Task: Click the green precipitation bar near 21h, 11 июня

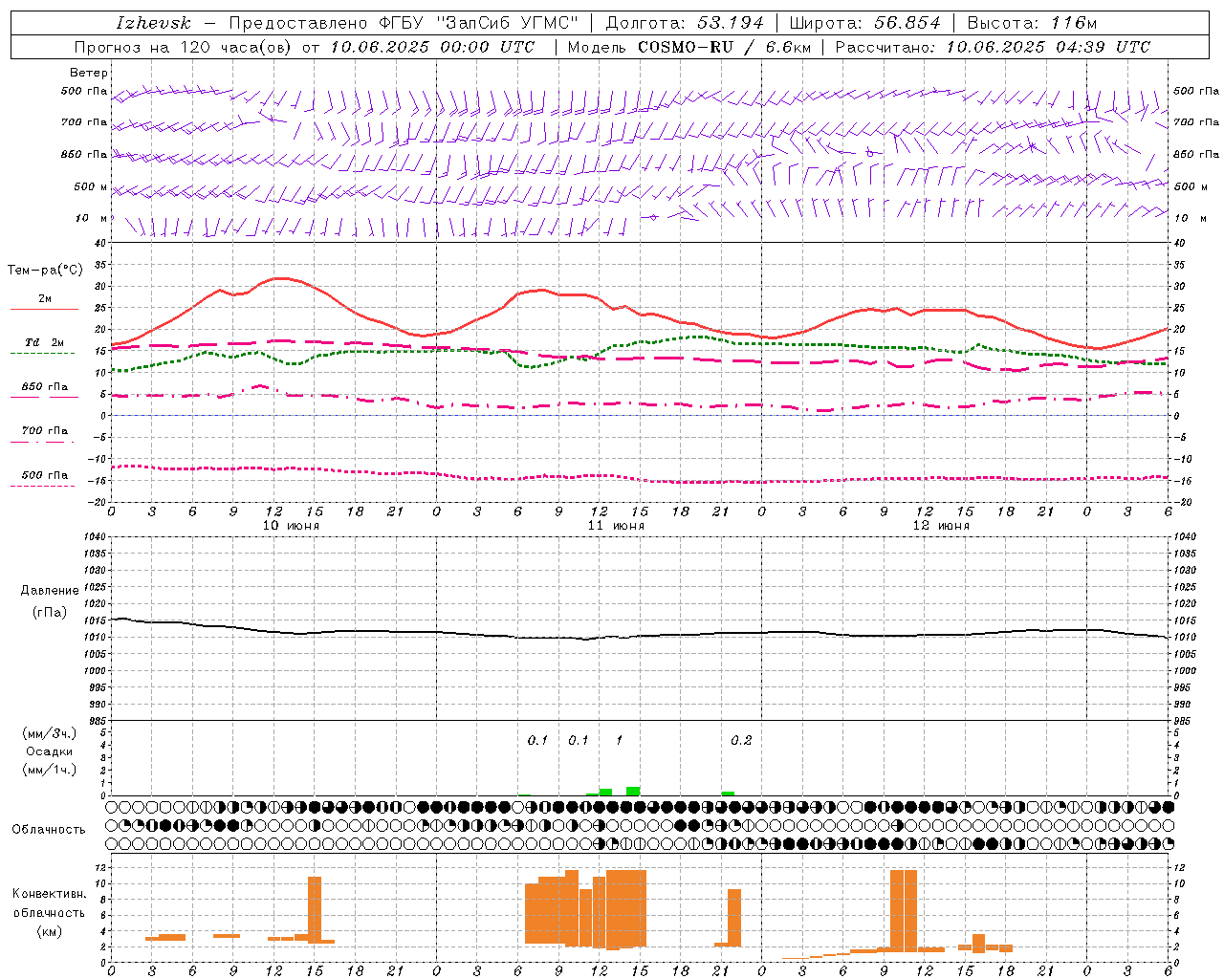Action: point(728,794)
